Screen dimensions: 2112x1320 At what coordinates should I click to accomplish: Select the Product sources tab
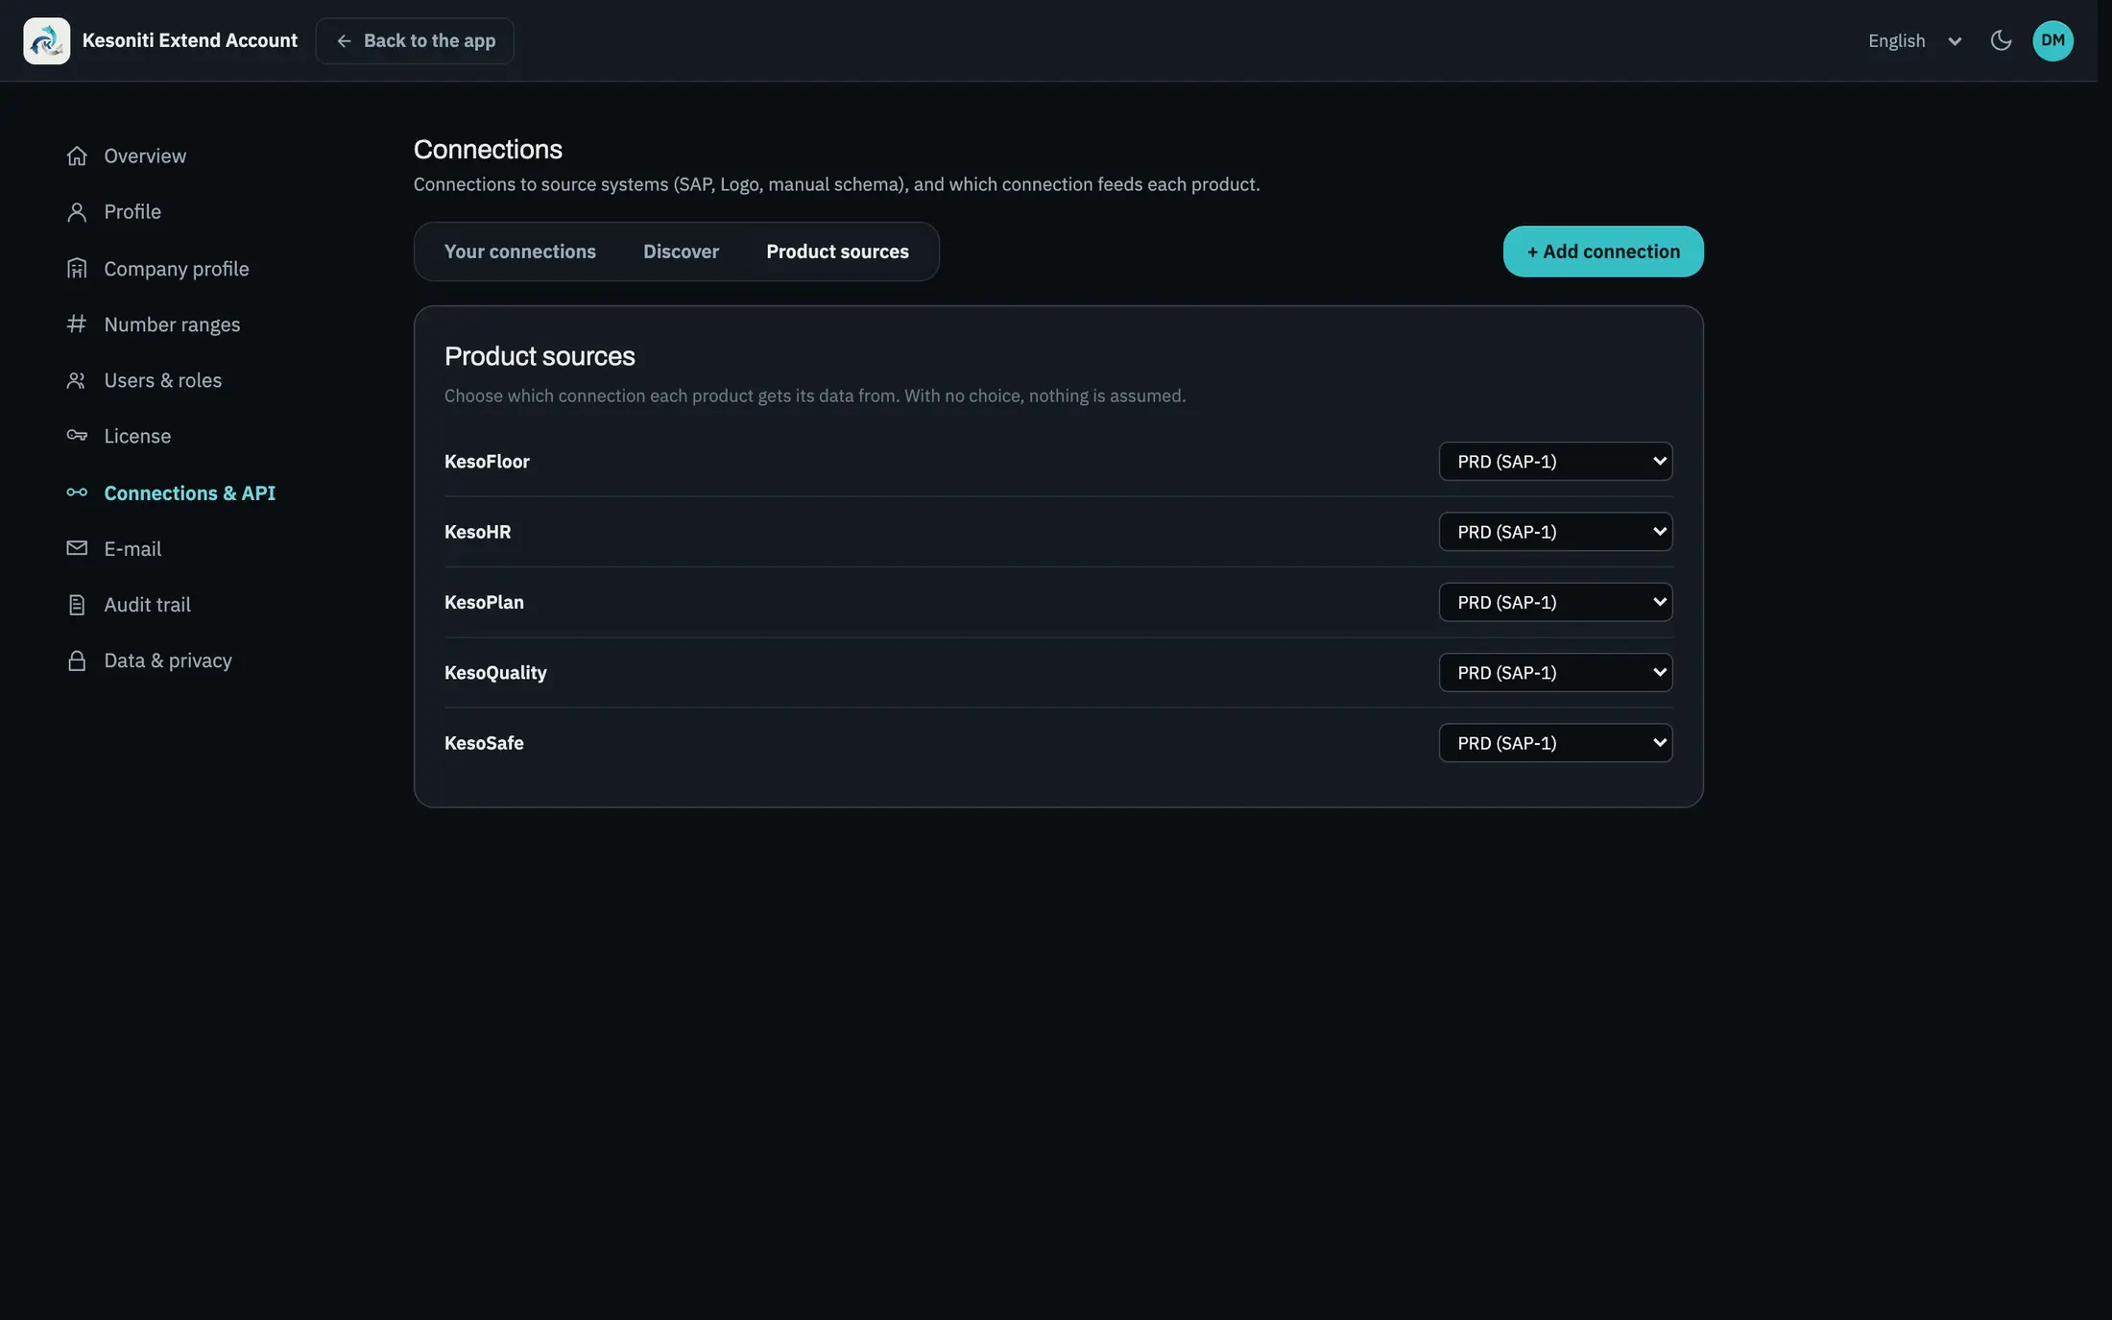[x=837, y=252]
